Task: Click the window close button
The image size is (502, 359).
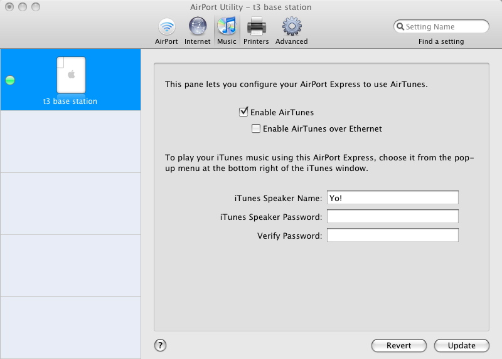Action: [x=9, y=7]
